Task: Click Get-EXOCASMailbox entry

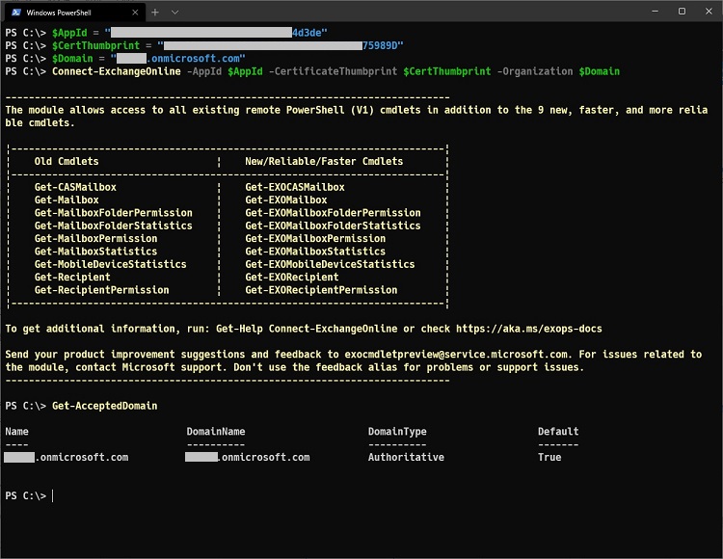Action: pos(295,187)
